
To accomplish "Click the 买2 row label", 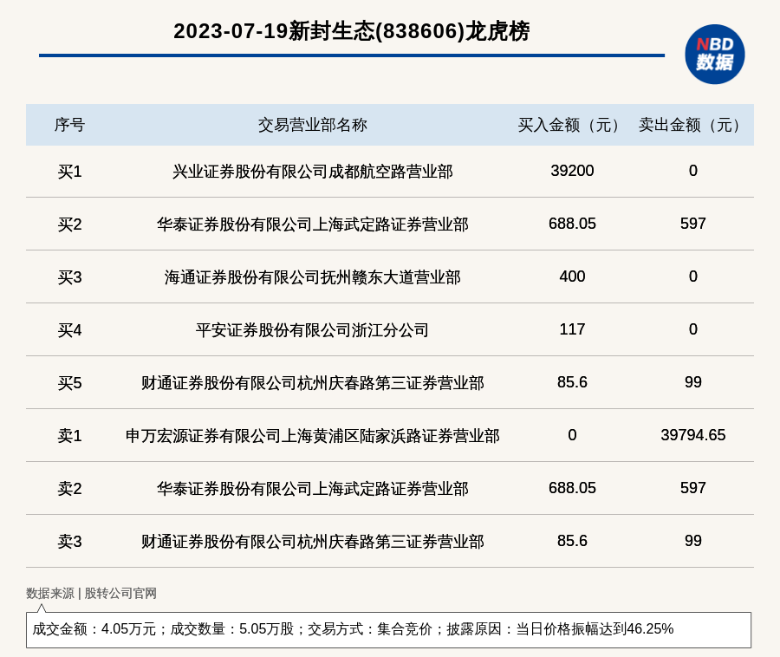I will [x=69, y=224].
